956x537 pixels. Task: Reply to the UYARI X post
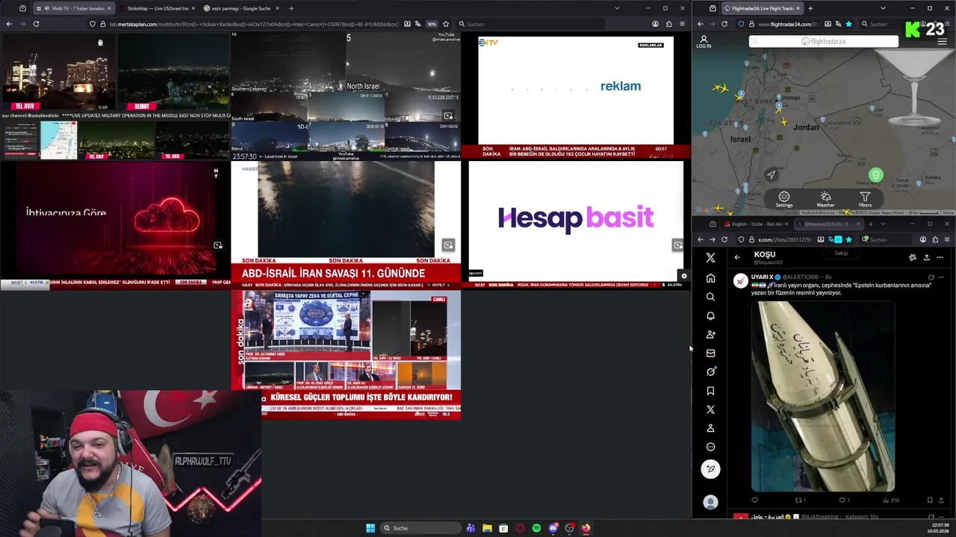coord(754,500)
